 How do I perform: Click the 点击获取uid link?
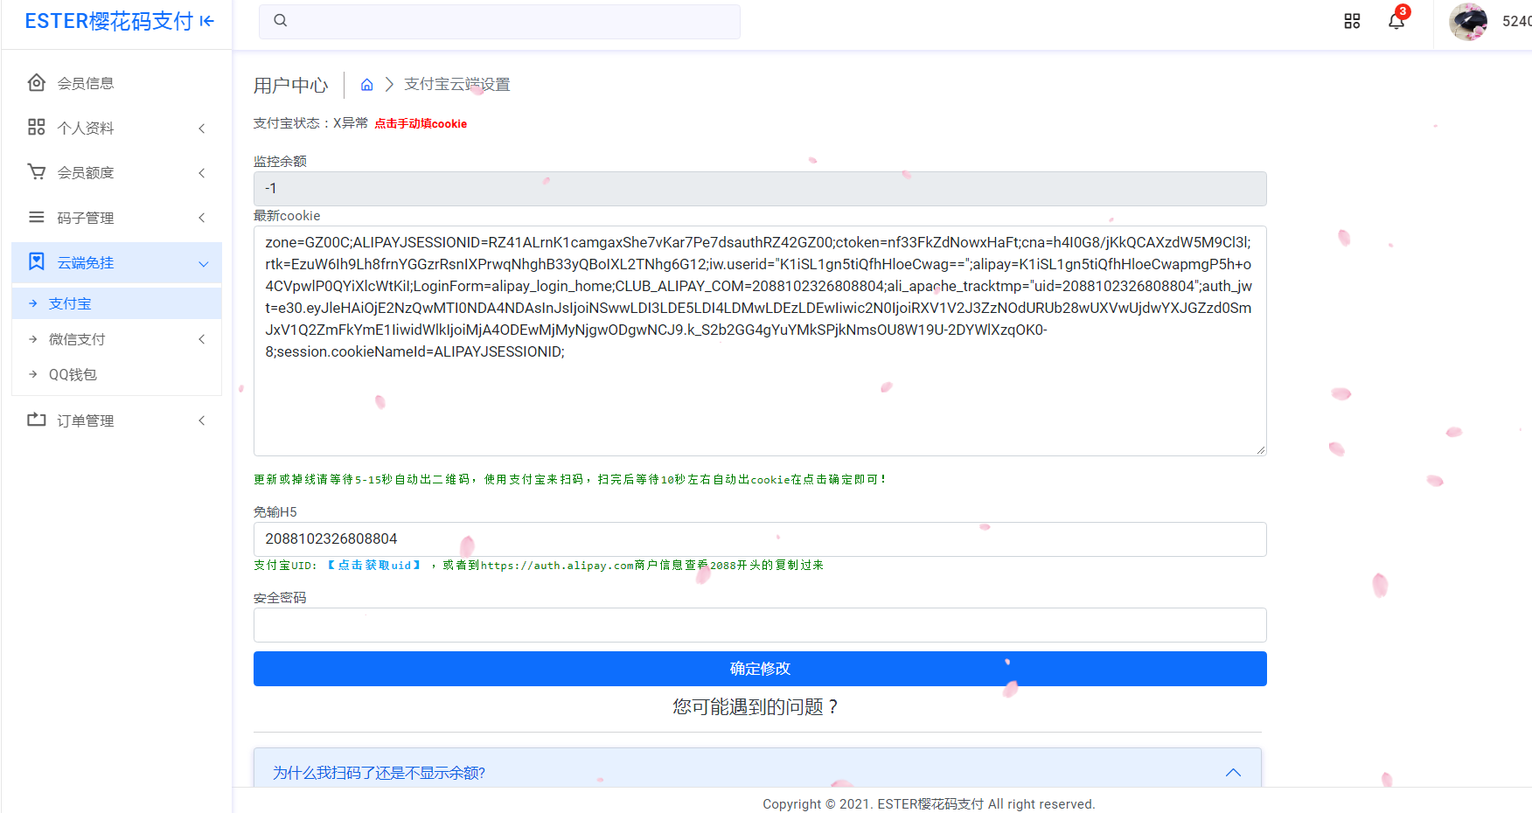[374, 566]
